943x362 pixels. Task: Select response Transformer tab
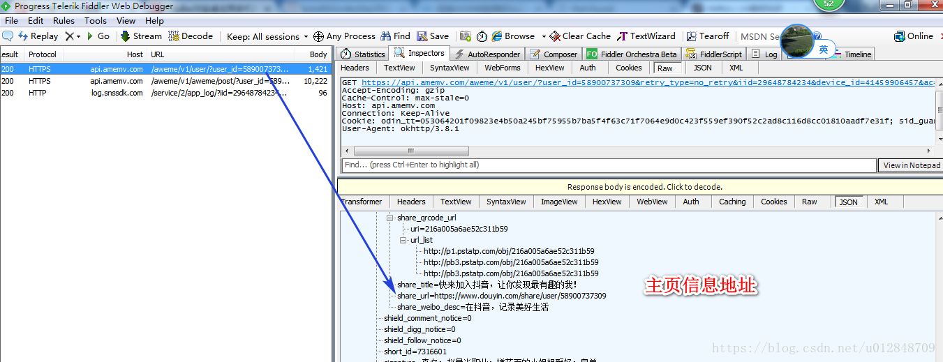pos(362,202)
